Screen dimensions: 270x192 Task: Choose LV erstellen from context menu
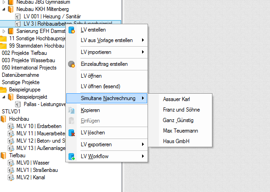pos(107,30)
